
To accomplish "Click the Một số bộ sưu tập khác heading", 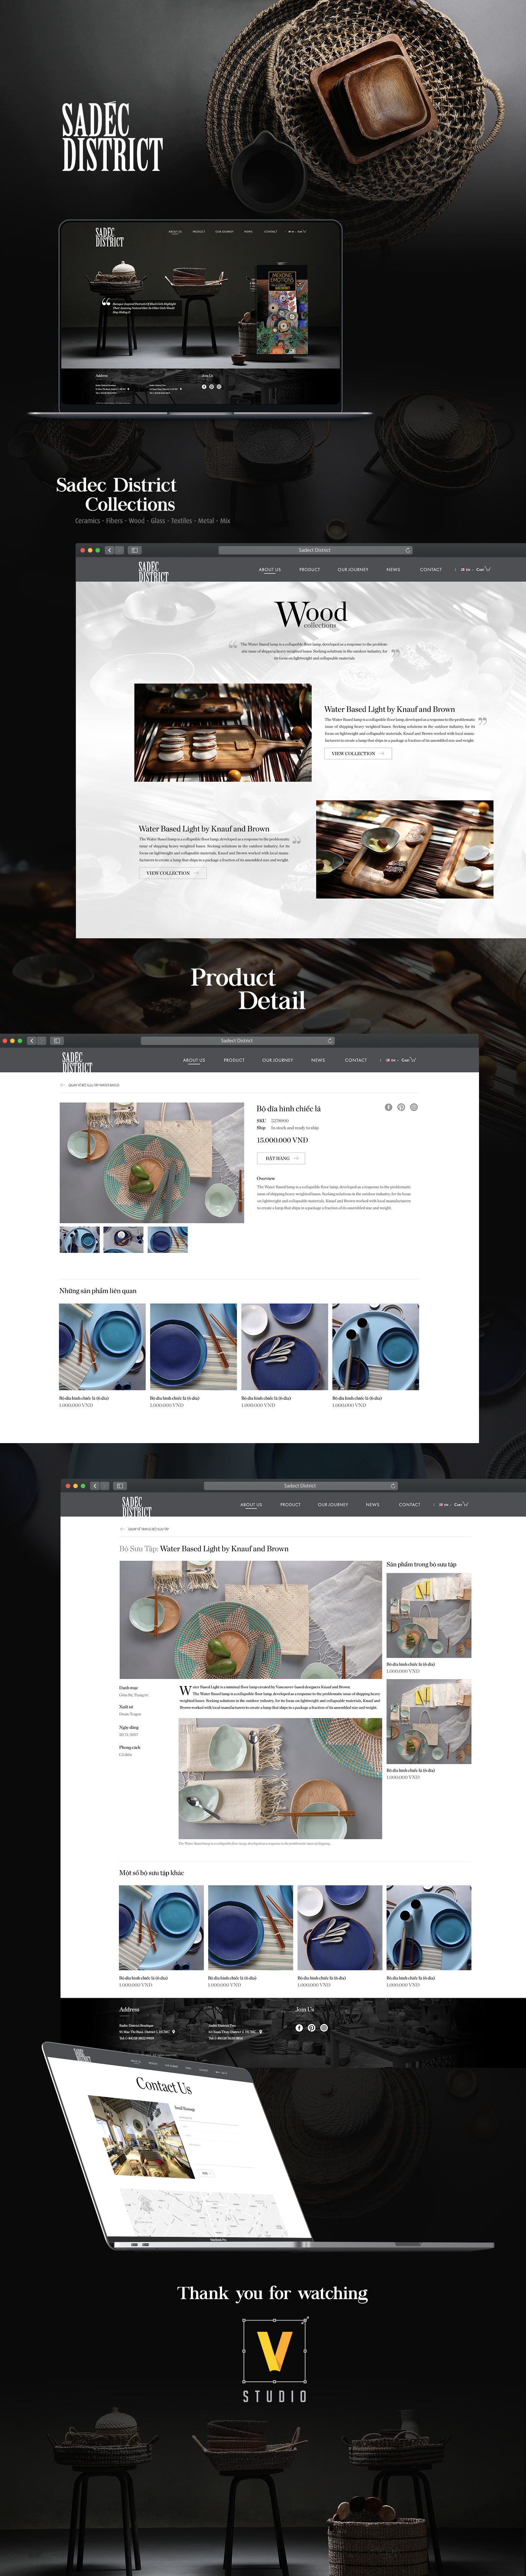I will click(152, 1873).
